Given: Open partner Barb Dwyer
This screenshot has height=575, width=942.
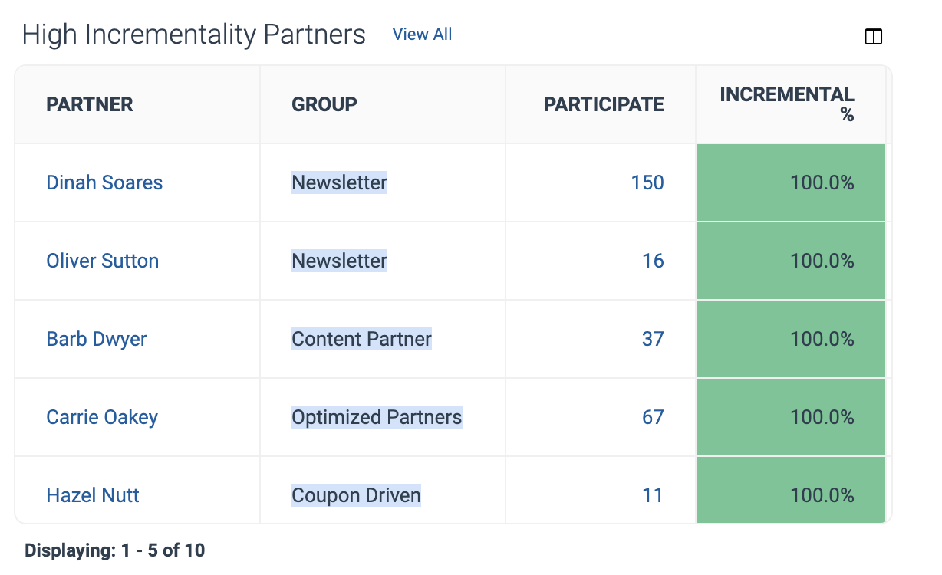Looking at the screenshot, I should [x=97, y=339].
